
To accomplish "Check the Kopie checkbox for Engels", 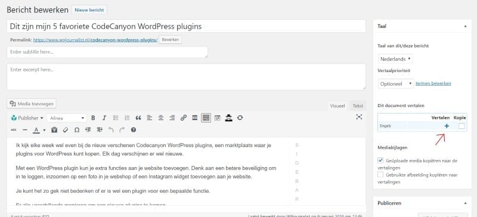I will (461, 126).
